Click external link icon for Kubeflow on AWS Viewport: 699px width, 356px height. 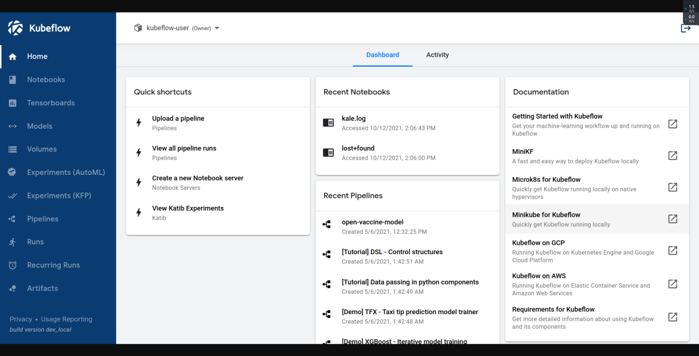(673, 284)
